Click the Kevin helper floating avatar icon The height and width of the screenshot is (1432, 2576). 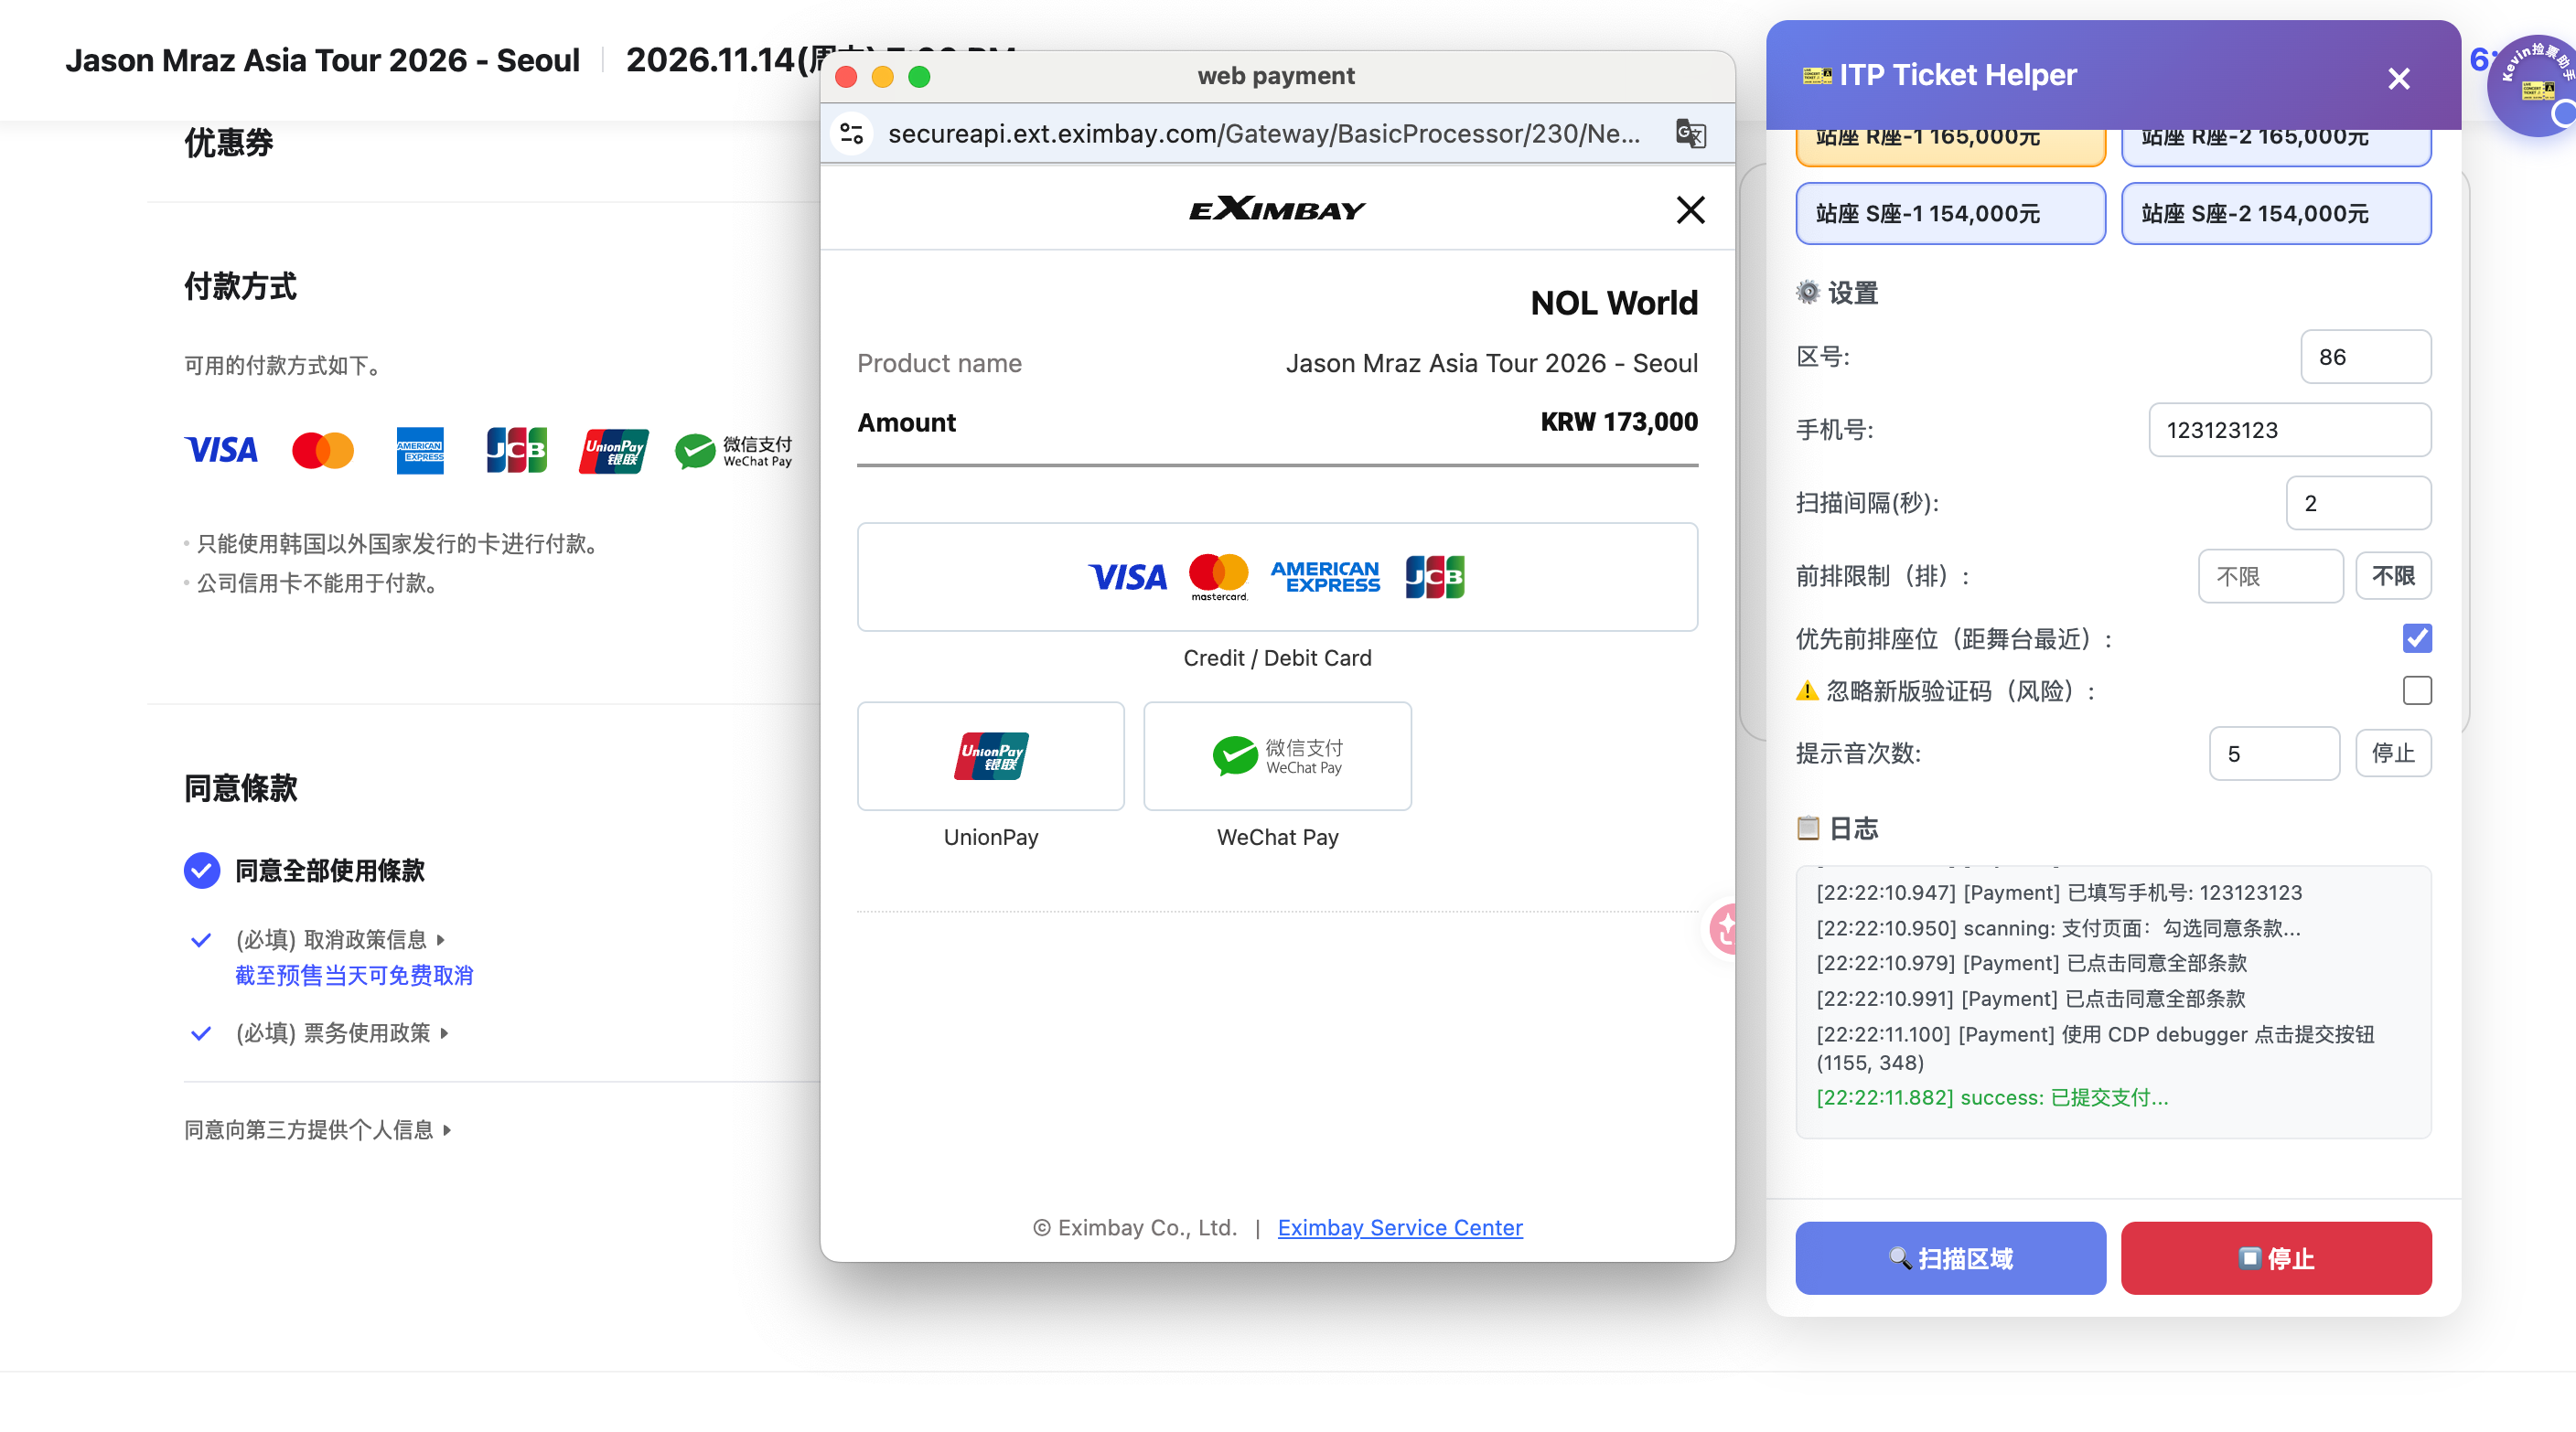(x=2536, y=86)
